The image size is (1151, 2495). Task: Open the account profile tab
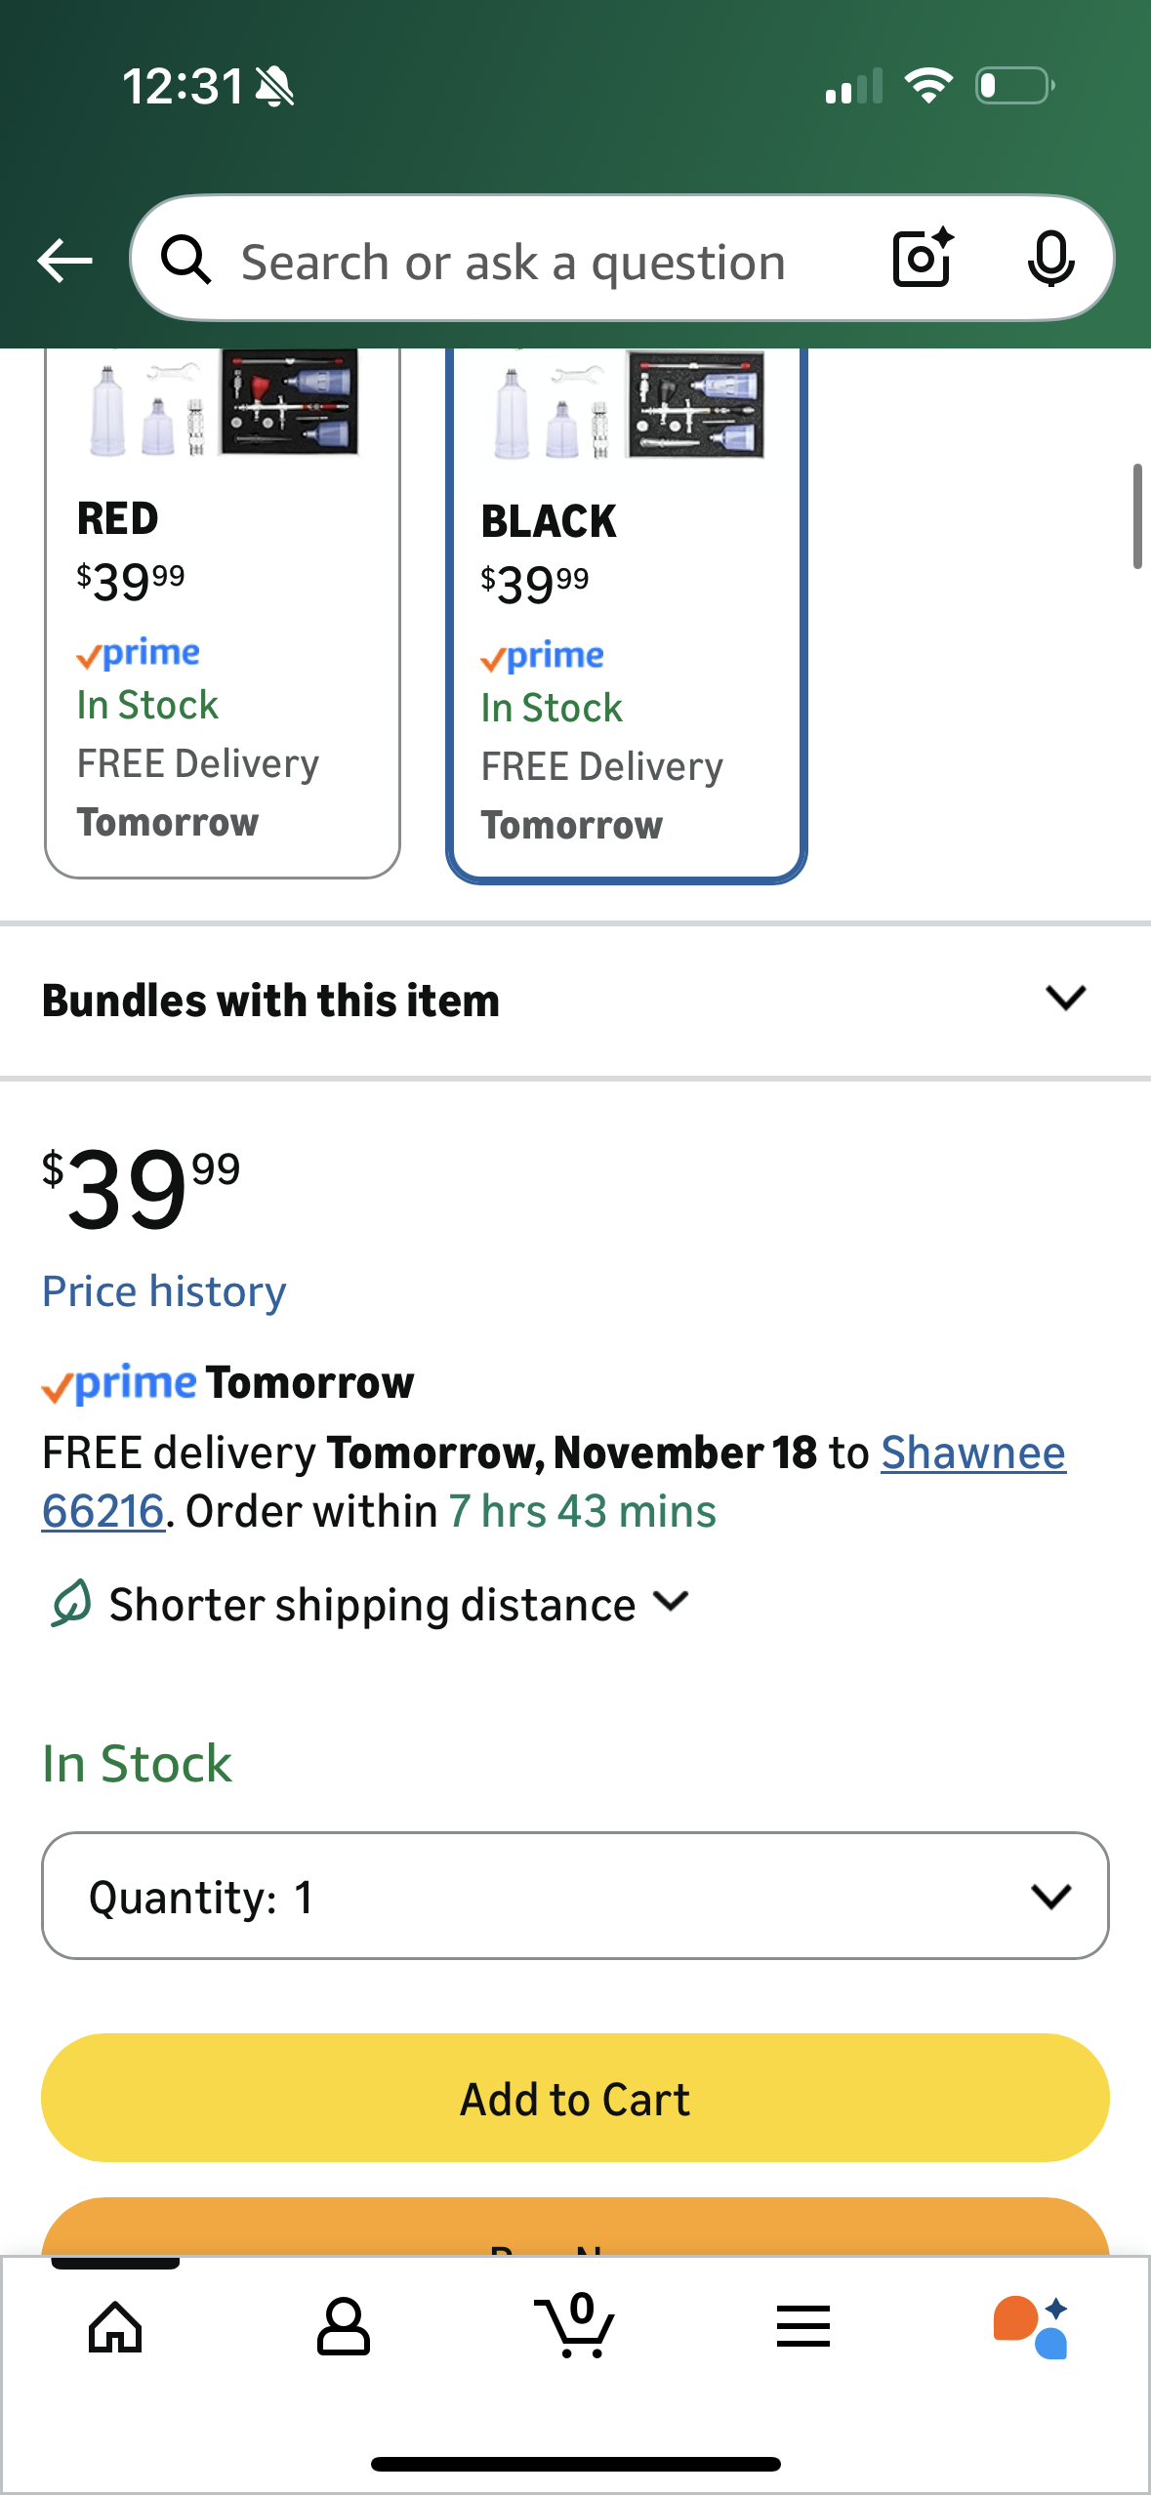[344, 2327]
